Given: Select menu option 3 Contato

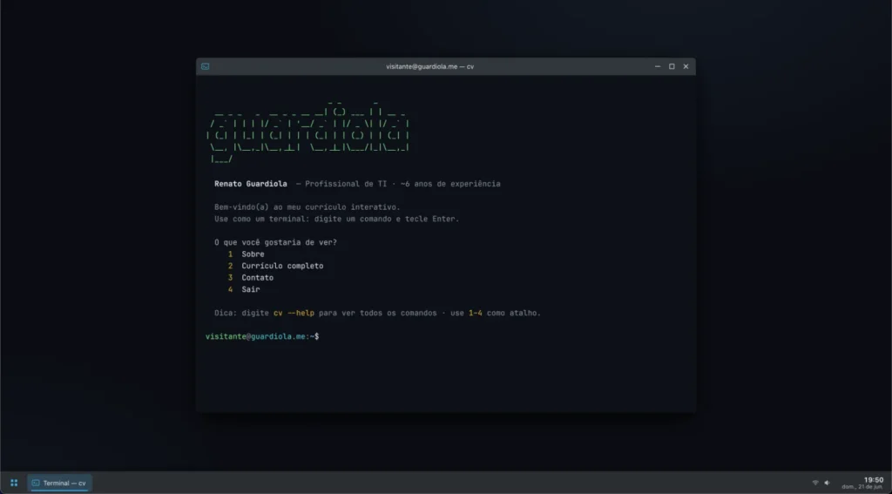Looking at the screenshot, I should [251, 278].
